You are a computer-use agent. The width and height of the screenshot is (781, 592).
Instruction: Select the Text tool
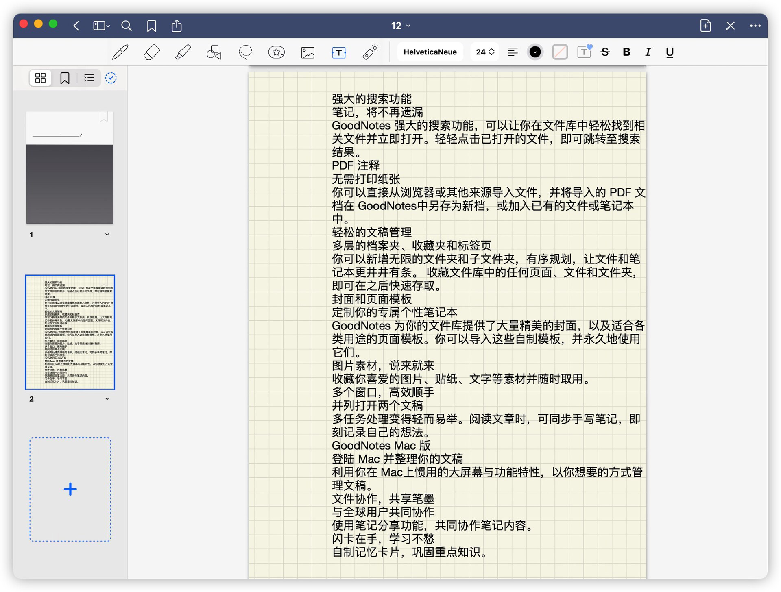coord(339,52)
